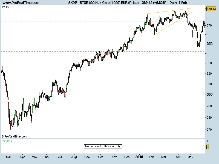The height and width of the screenshot is (164, 219).
Task: Click the Apr 2009 date axis label
Action: tap(22, 157)
